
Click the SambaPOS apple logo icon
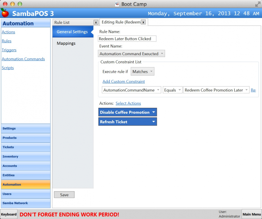[5, 13]
